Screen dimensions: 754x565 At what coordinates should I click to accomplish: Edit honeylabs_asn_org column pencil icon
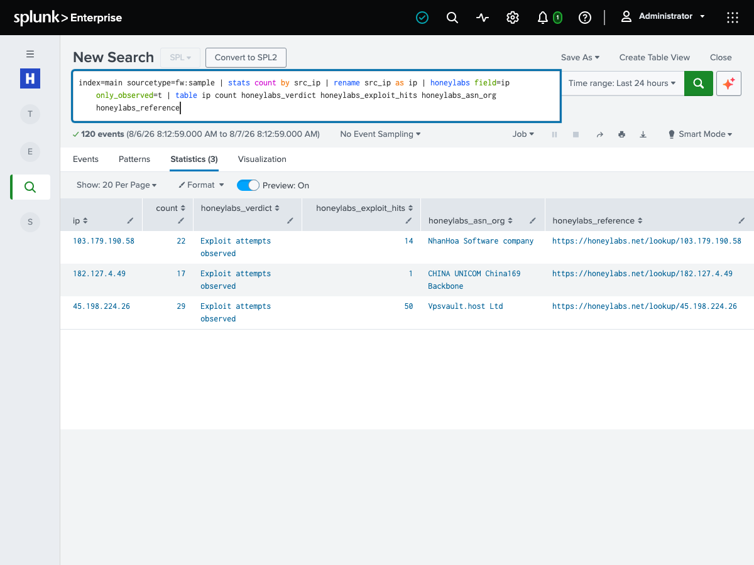coord(533,221)
